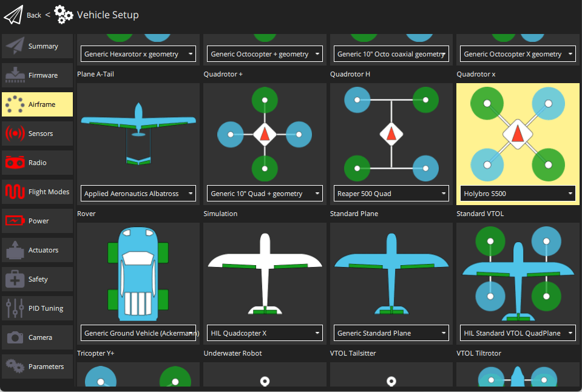582x392 pixels.
Task: Click the Back navigation link
Action: click(34, 15)
